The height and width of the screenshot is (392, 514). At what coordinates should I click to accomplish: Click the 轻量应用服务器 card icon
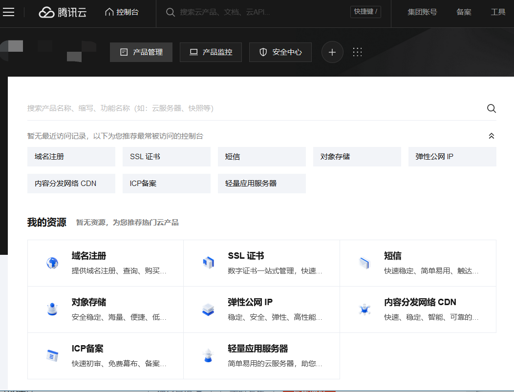click(208, 356)
